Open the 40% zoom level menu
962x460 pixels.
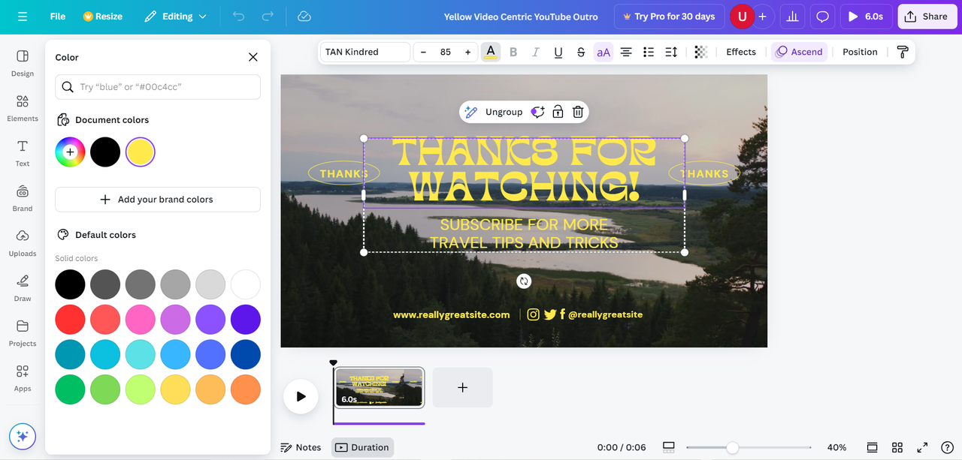coord(836,447)
